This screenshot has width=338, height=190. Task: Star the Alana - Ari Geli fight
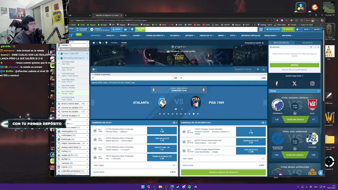(59, 69)
